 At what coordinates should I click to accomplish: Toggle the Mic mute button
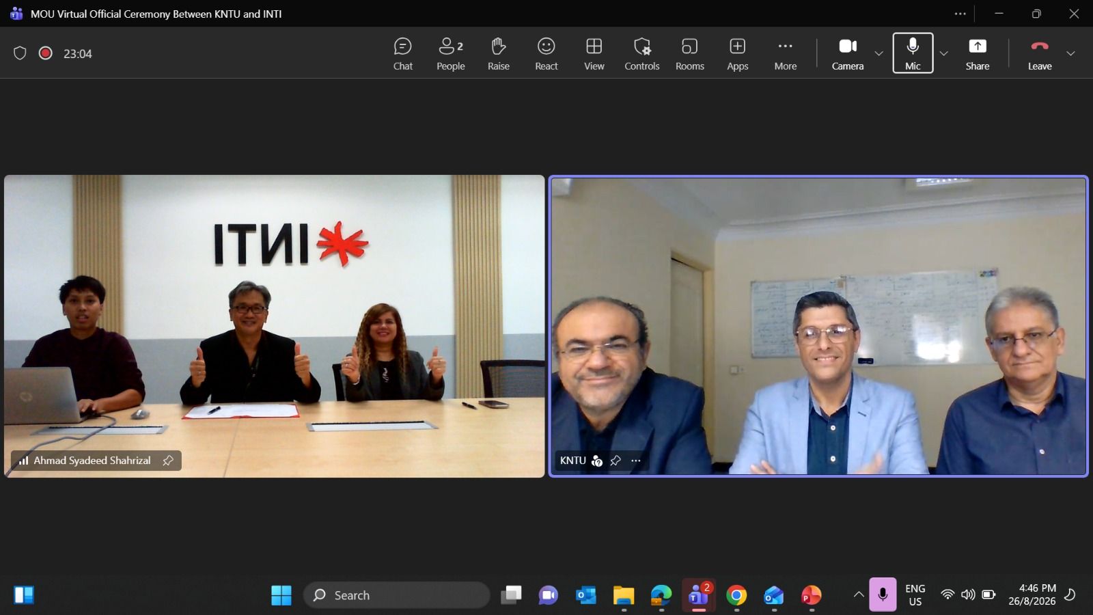coord(913,53)
